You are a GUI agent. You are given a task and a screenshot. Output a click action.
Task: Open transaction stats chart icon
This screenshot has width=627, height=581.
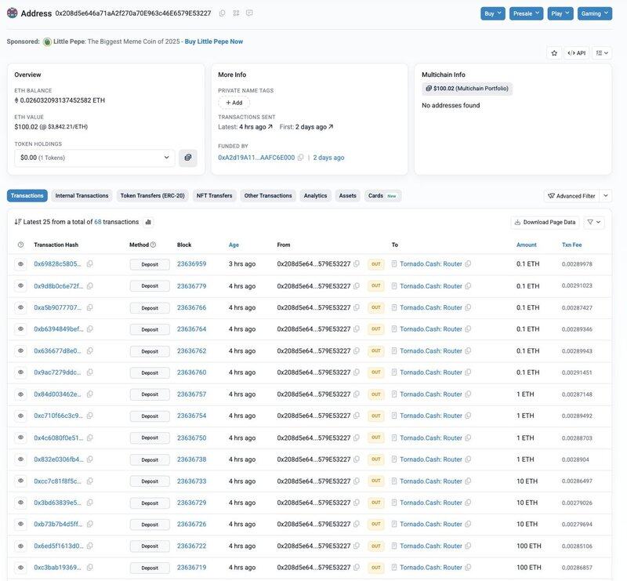click(148, 222)
